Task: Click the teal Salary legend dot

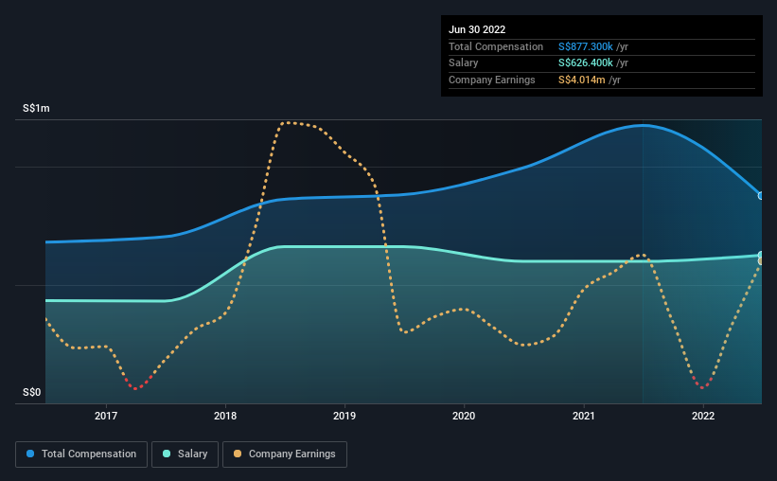Action: point(167,454)
